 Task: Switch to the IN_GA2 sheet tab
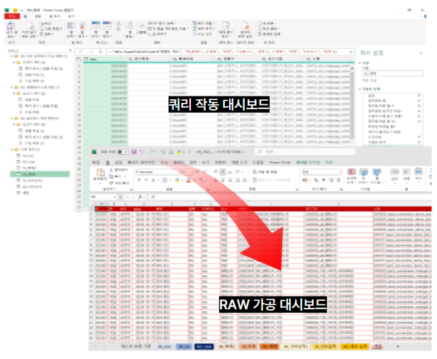tap(165, 346)
